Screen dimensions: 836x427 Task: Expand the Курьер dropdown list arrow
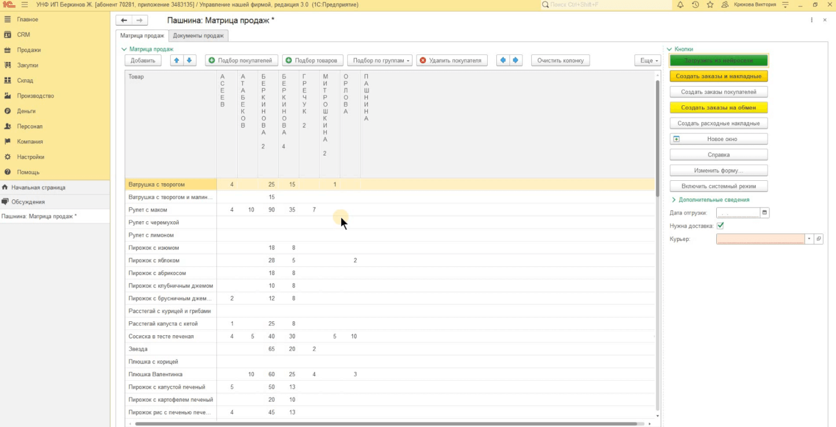tap(809, 239)
